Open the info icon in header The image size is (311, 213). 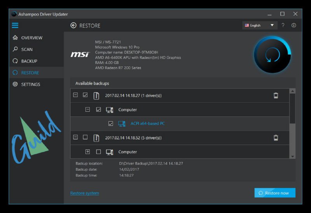[294, 25]
